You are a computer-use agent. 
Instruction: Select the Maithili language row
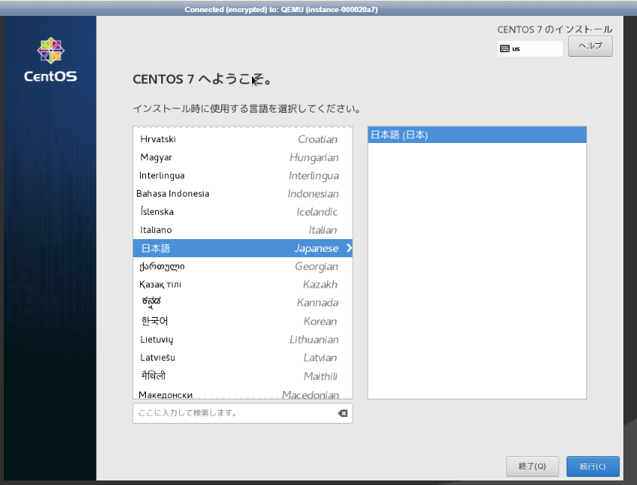[x=243, y=376]
